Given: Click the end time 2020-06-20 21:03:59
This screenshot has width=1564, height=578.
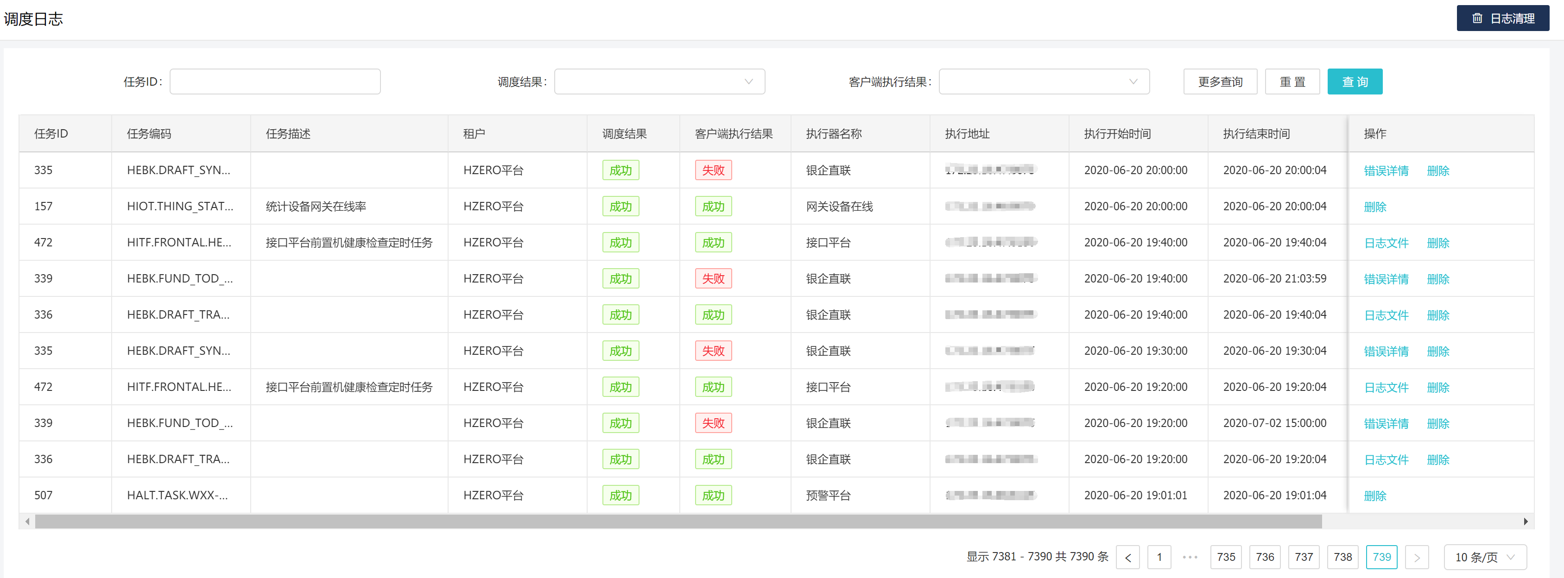Looking at the screenshot, I should coord(1274,279).
